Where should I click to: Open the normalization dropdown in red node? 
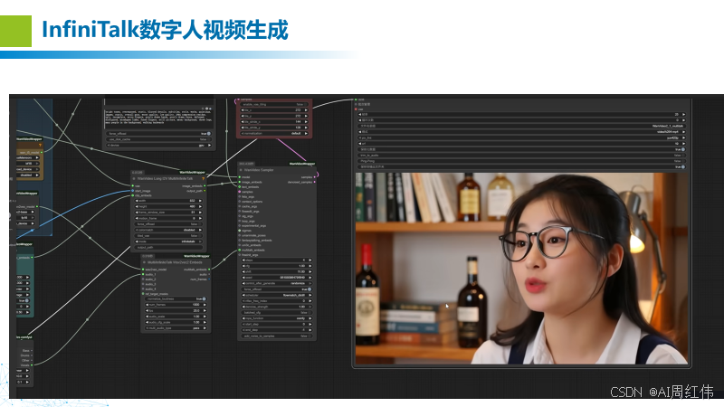pyautogui.click(x=274, y=133)
